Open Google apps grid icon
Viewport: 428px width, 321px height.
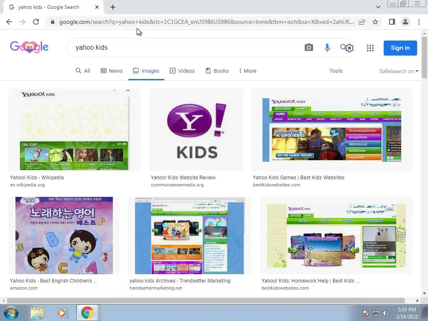[x=370, y=48]
